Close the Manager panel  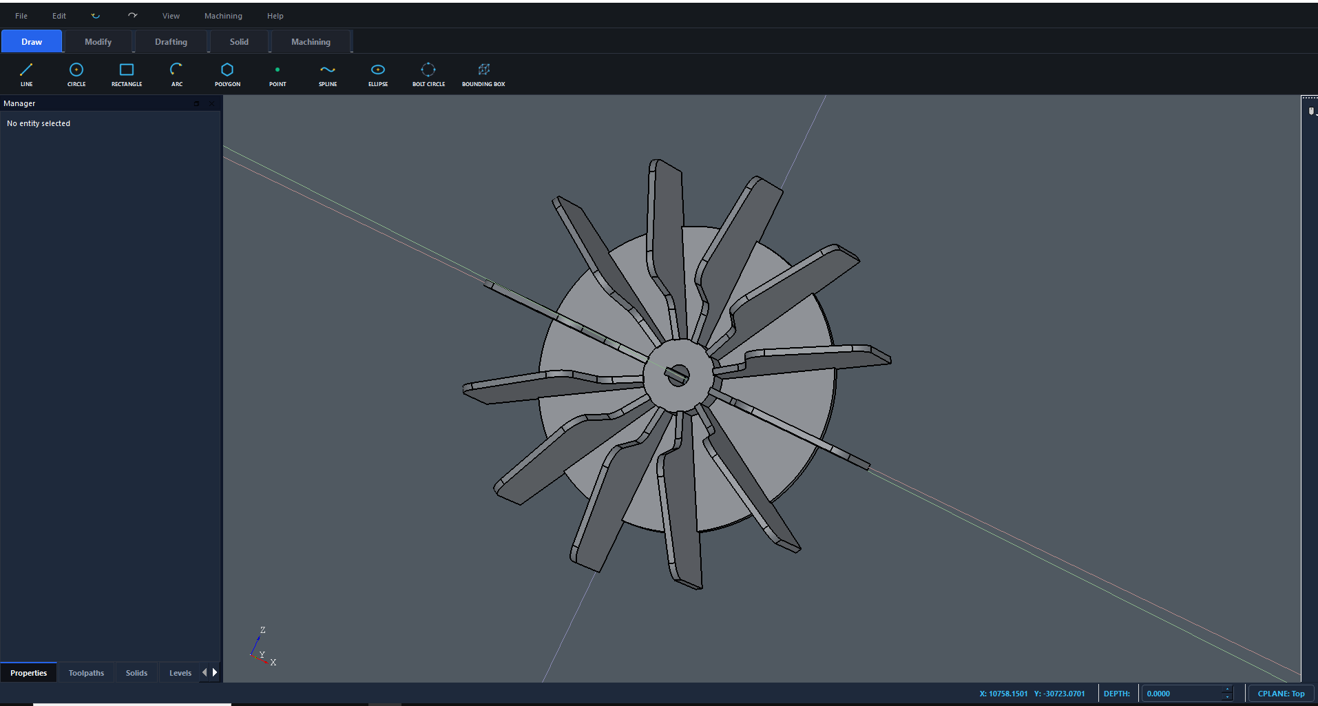click(211, 103)
